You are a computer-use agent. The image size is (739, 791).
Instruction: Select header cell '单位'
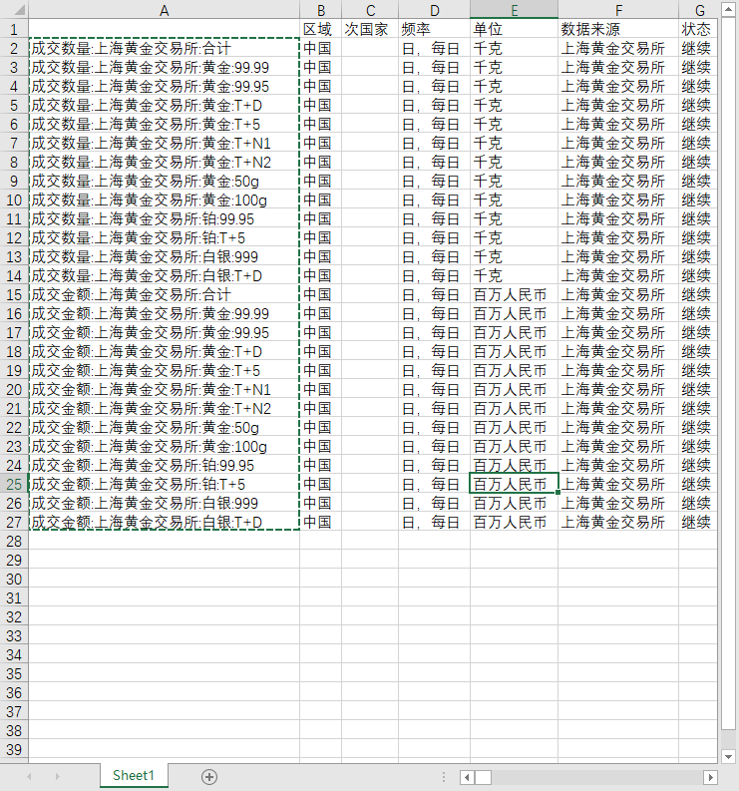pos(514,29)
